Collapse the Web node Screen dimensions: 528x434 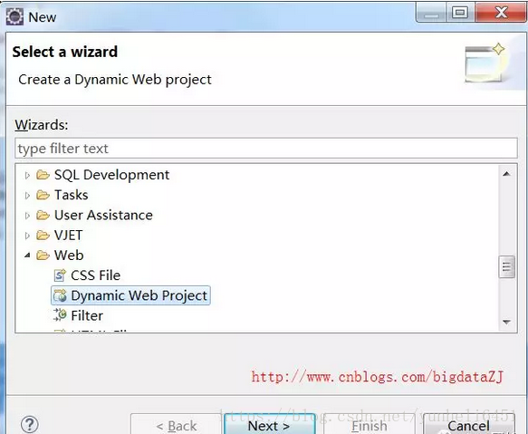click(27, 256)
